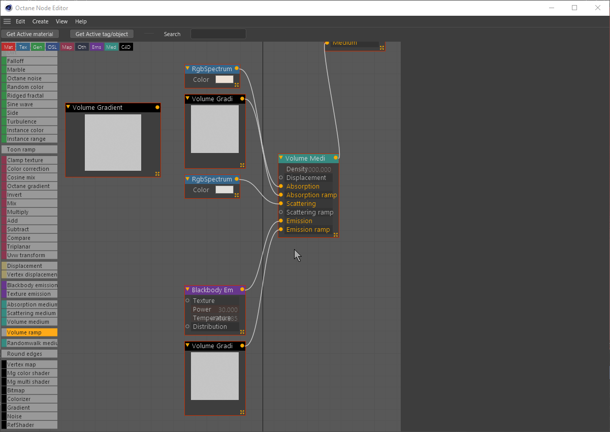610x432 pixels.
Task: Click the Scattering ramp input pin
Action: 281,212
